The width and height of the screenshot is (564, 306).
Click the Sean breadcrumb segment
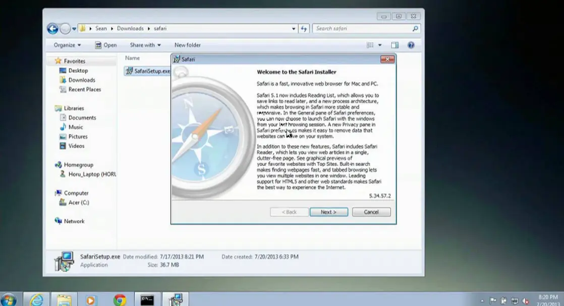pyautogui.click(x=101, y=28)
